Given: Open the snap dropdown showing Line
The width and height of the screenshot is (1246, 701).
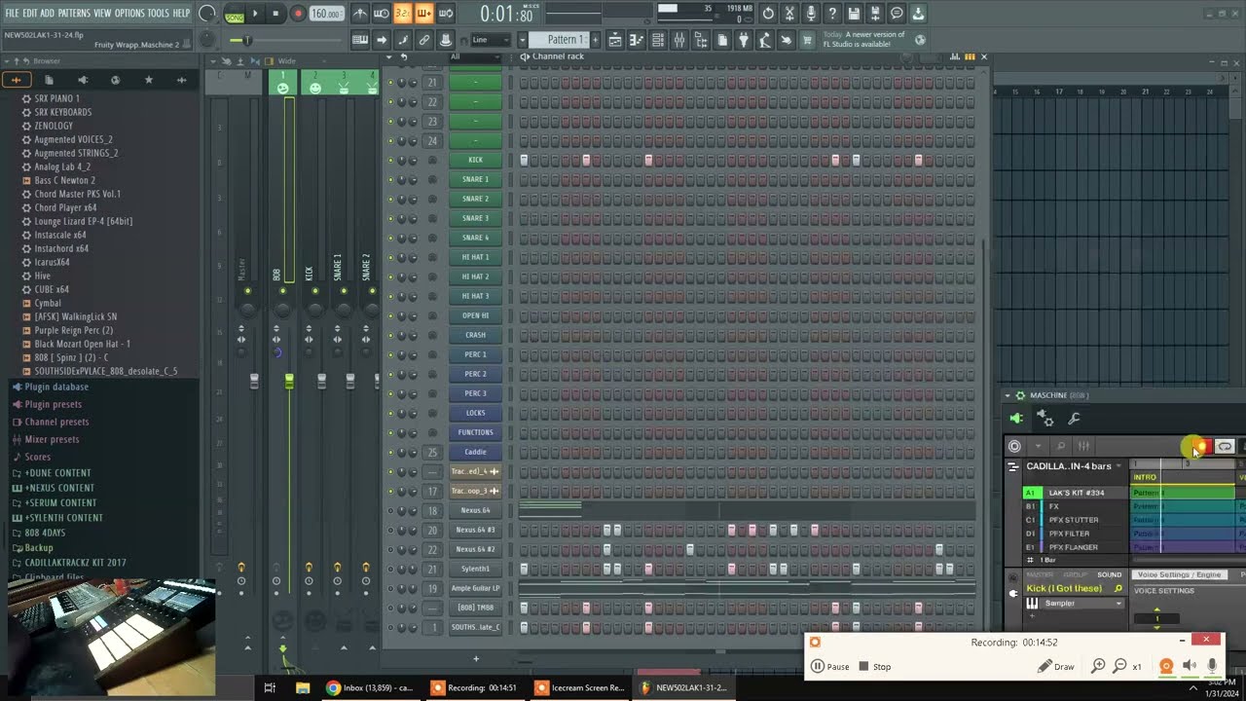Looking at the screenshot, I should pyautogui.click(x=491, y=40).
